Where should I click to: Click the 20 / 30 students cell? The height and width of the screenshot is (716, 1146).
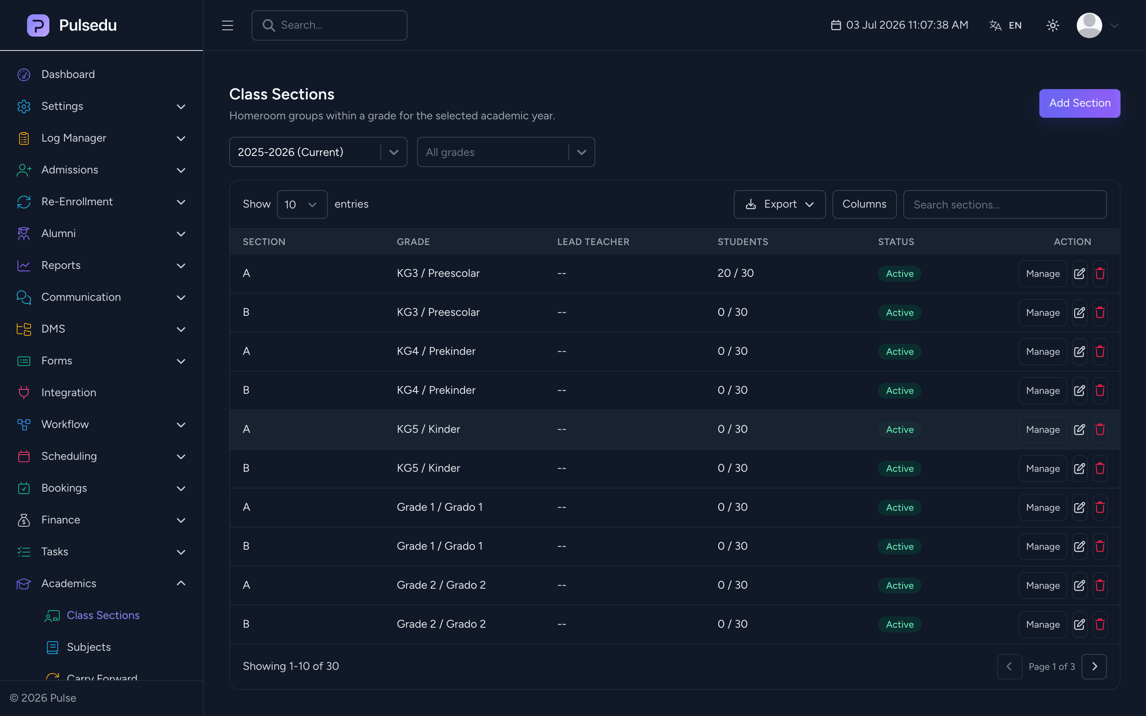(735, 273)
